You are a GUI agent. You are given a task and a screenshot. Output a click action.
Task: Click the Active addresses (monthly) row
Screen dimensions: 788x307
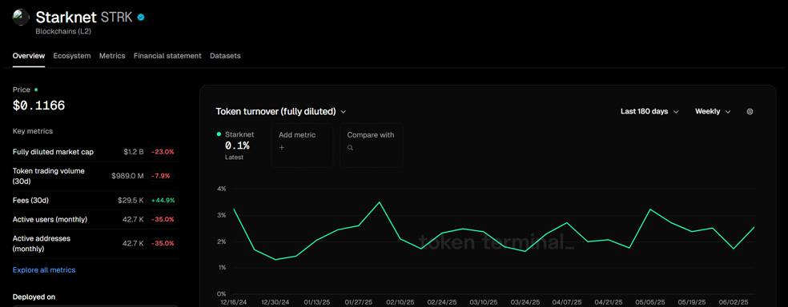[x=95, y=243]
